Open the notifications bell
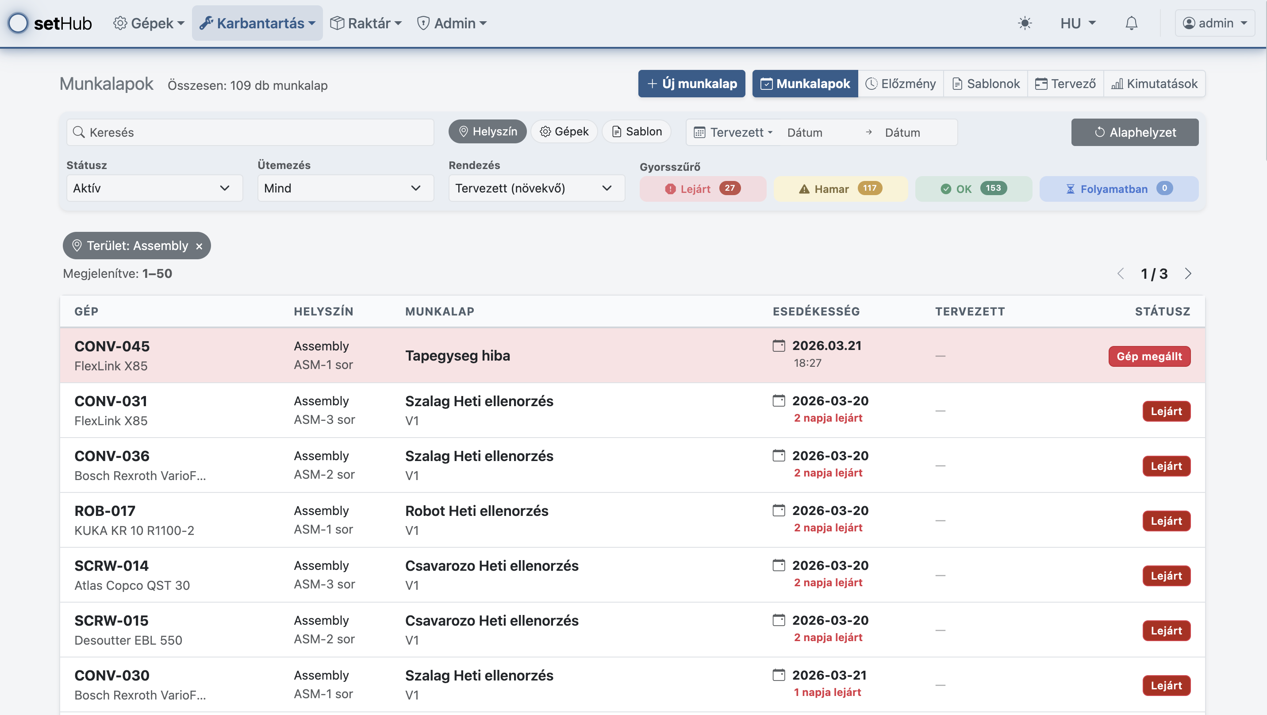The image size is (1267, 715). 1131,23
